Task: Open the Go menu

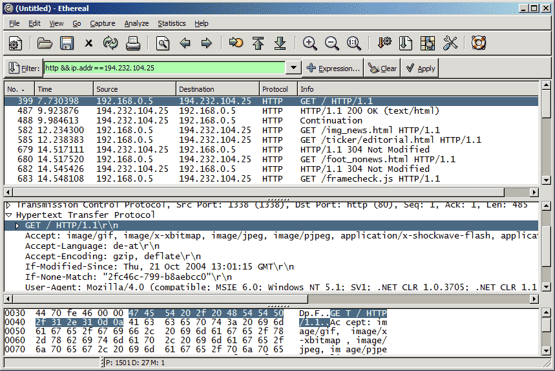Action: pos(76,23)
